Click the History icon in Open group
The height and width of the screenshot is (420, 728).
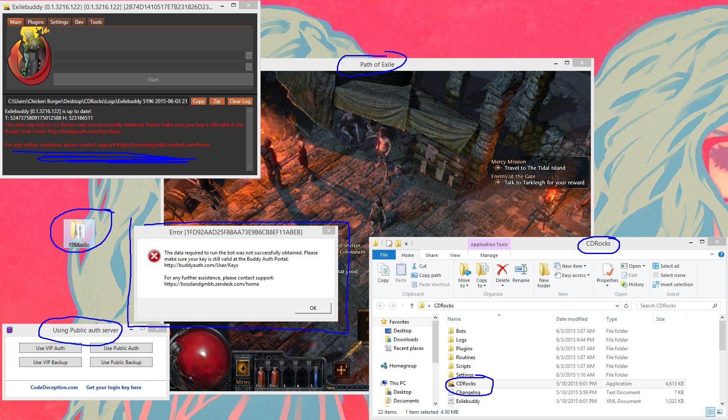pos(633,284)
